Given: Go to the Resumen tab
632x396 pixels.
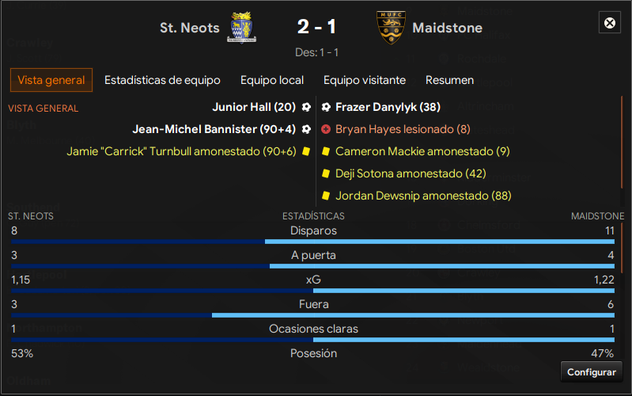Looking at the screenshot, I should point(449,80).
